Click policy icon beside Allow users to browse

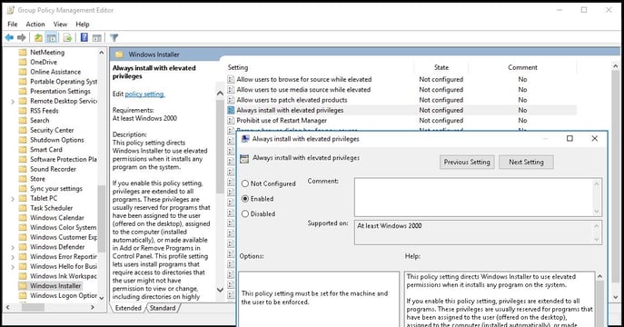(231, 79)
